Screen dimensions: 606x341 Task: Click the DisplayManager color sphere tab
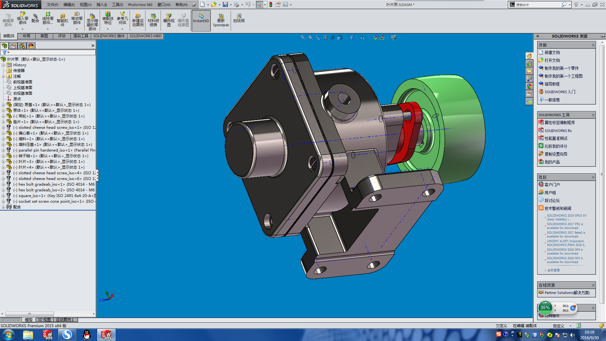[31, 46]
